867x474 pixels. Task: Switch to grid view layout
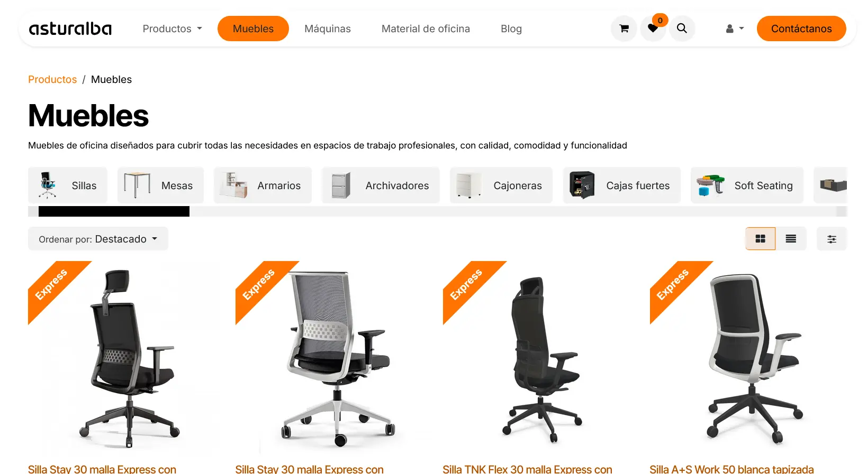pyautogui.click(x=760, y=239)
